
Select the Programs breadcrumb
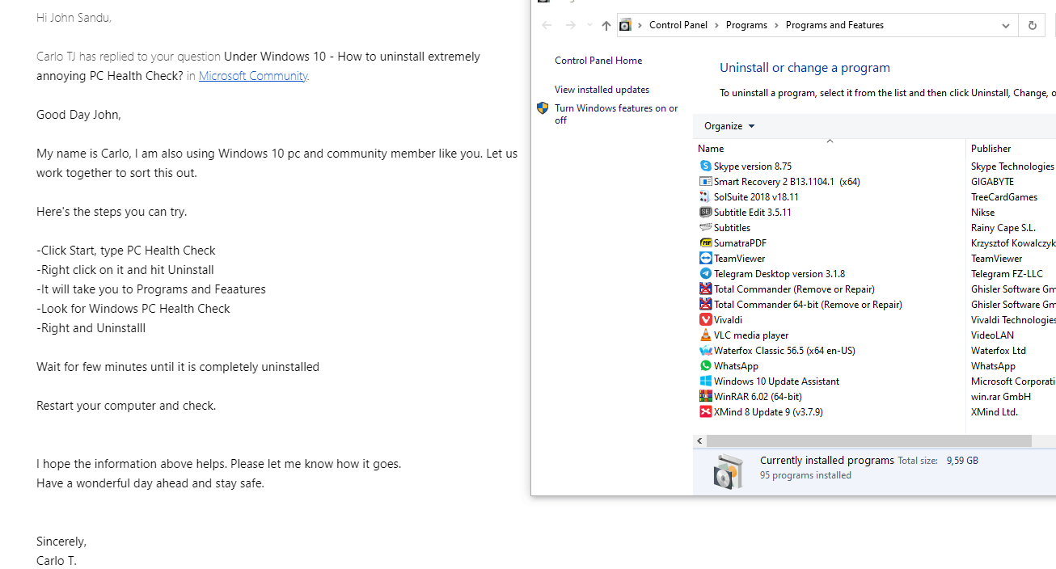[746, 25]
